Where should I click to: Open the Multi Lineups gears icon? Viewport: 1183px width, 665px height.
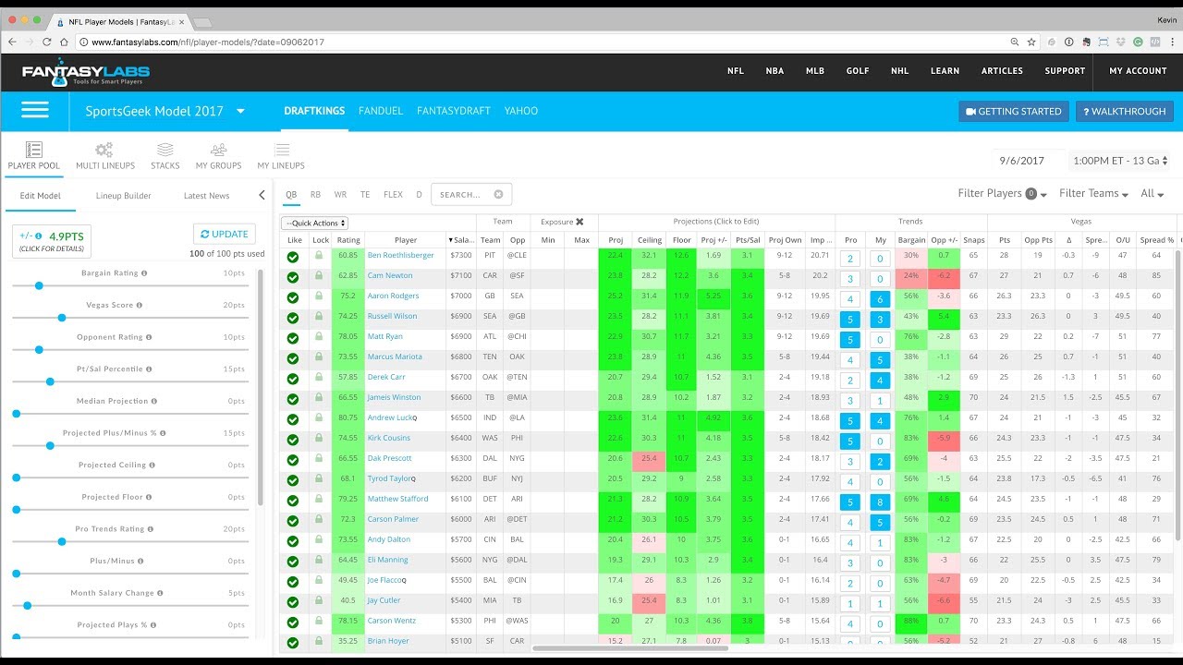pyautogui.click(x=104, y=150)
